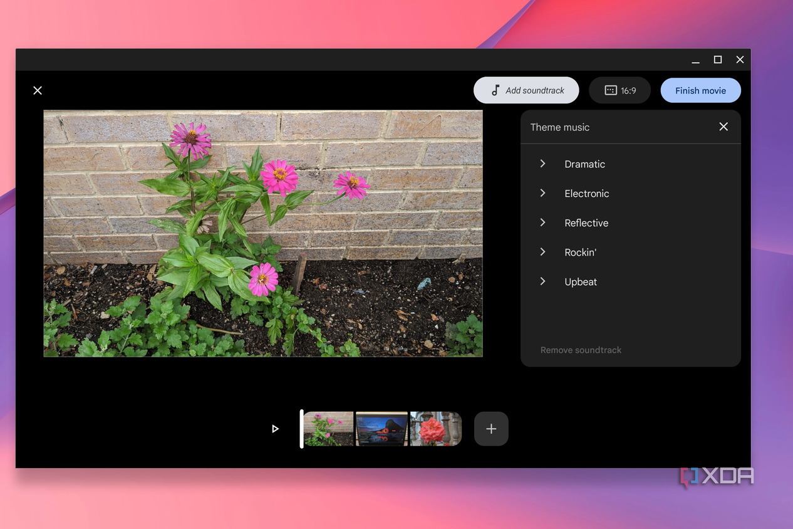Image resolution: width=793 pixels, height=529 pixels.
Task: Play the movie preview
Action: click(x=275, y=429)
